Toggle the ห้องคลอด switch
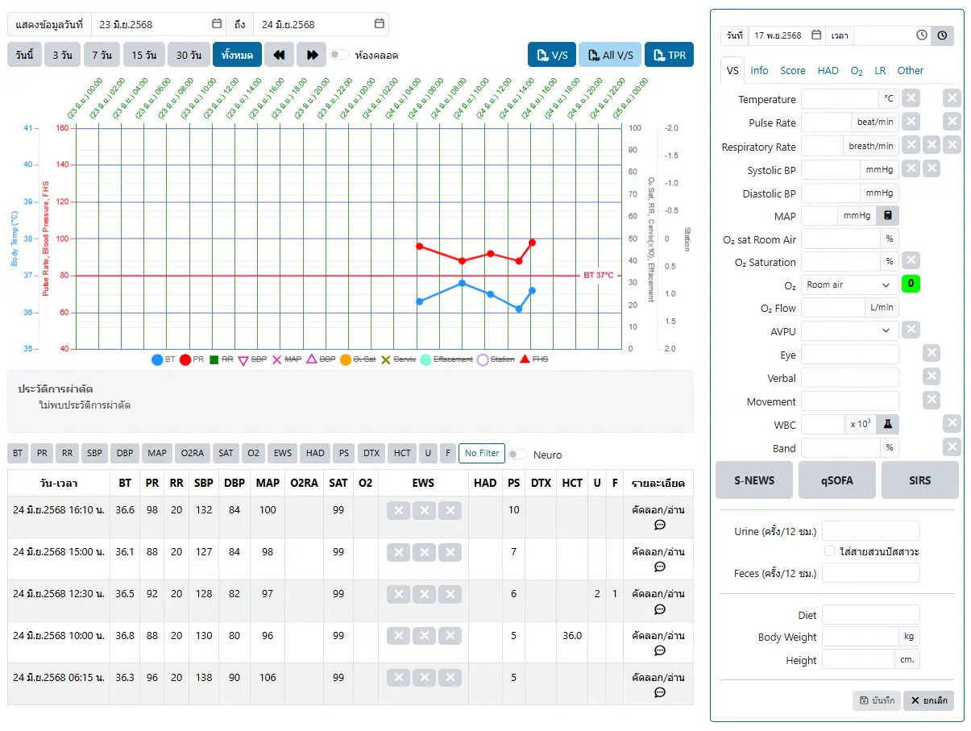This screenshot has width=971, height=731. tap(339, 55)
